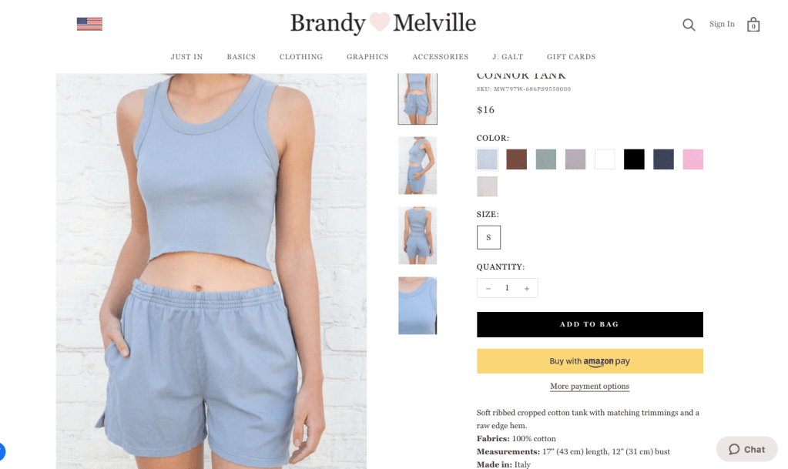
Task: Increase quantity with the plus button
Action: (x=527, y=289)
